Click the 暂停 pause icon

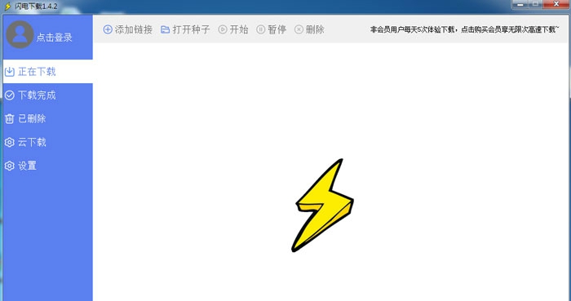pyautogui.click(x=261, y=29)
